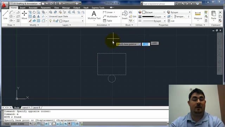Click the dynamic input X coordinate field
Screen dimensions: 225x127
[146, 44]
